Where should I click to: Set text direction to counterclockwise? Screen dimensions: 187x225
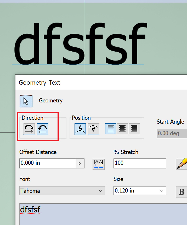[x=43, y=129]
